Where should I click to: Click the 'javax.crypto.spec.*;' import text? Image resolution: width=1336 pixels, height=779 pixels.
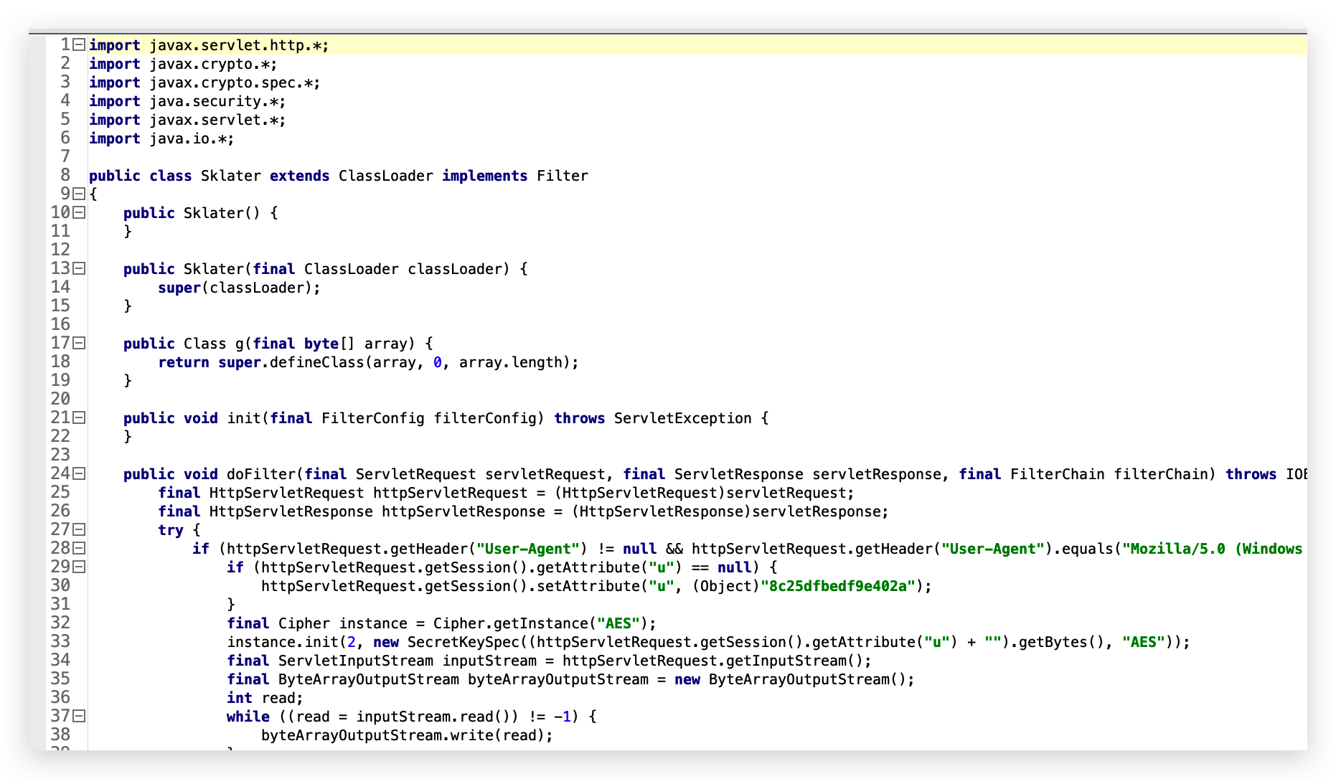point(235,82)
